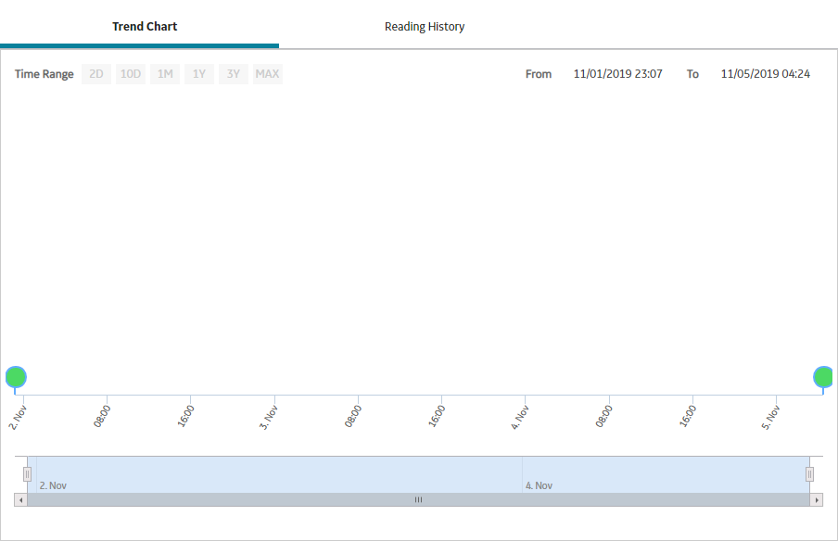Open the Reading History tab
Screen dimensions: 838x541
tap(425, 26)
